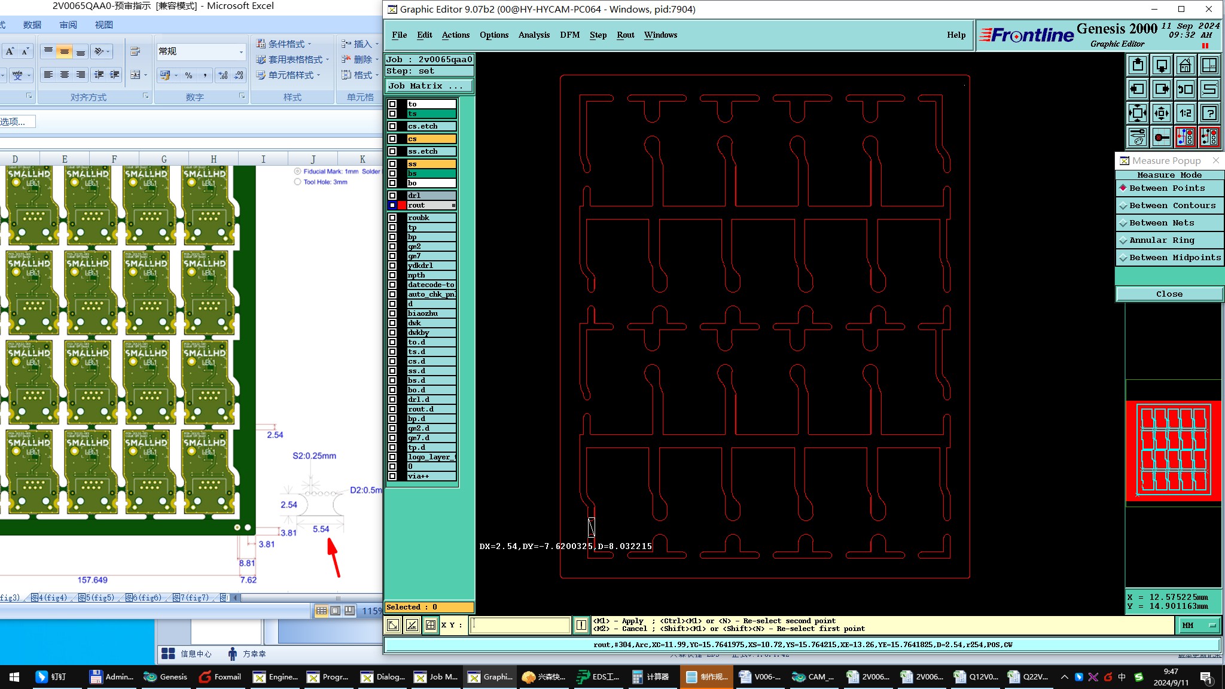The image size is (1225, 689).
Task: Click the 1:2 zoom scale icon
Action: (1185, 113)
